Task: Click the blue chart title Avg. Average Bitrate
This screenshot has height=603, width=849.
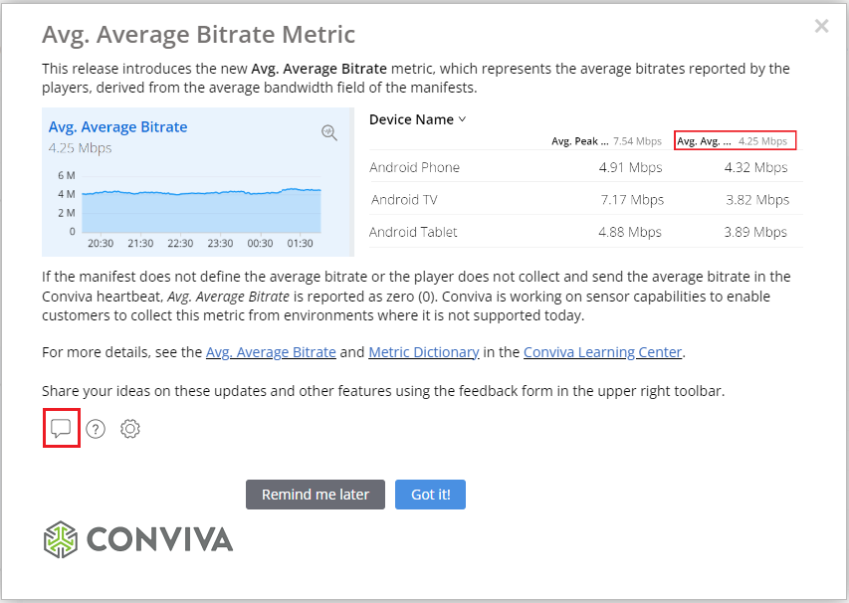Action: 117,127
